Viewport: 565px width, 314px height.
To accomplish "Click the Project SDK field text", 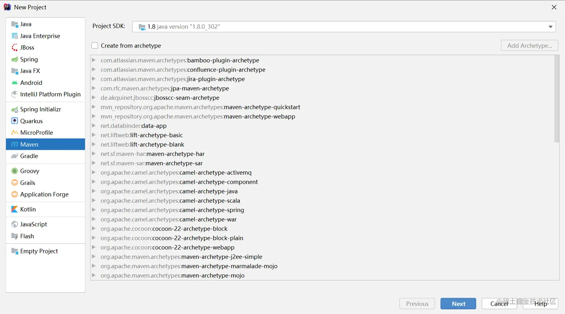I will coord(183,27).
